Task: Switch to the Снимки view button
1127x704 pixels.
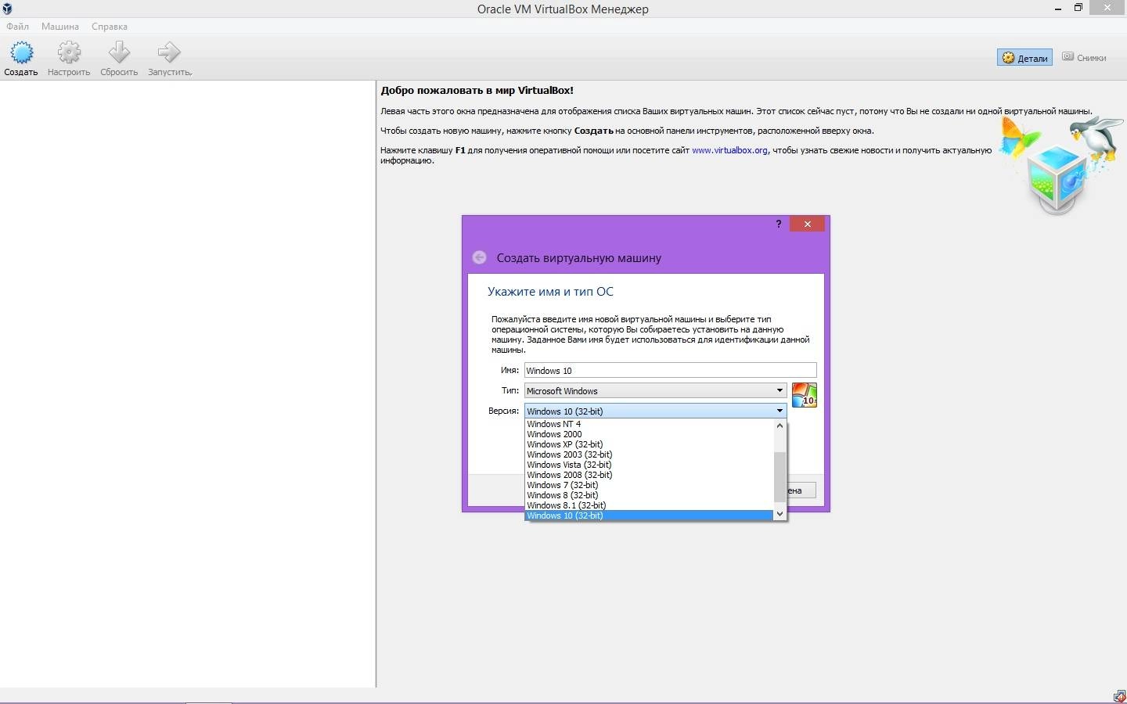Action: pyautogui.click(x=1084, y=57)
